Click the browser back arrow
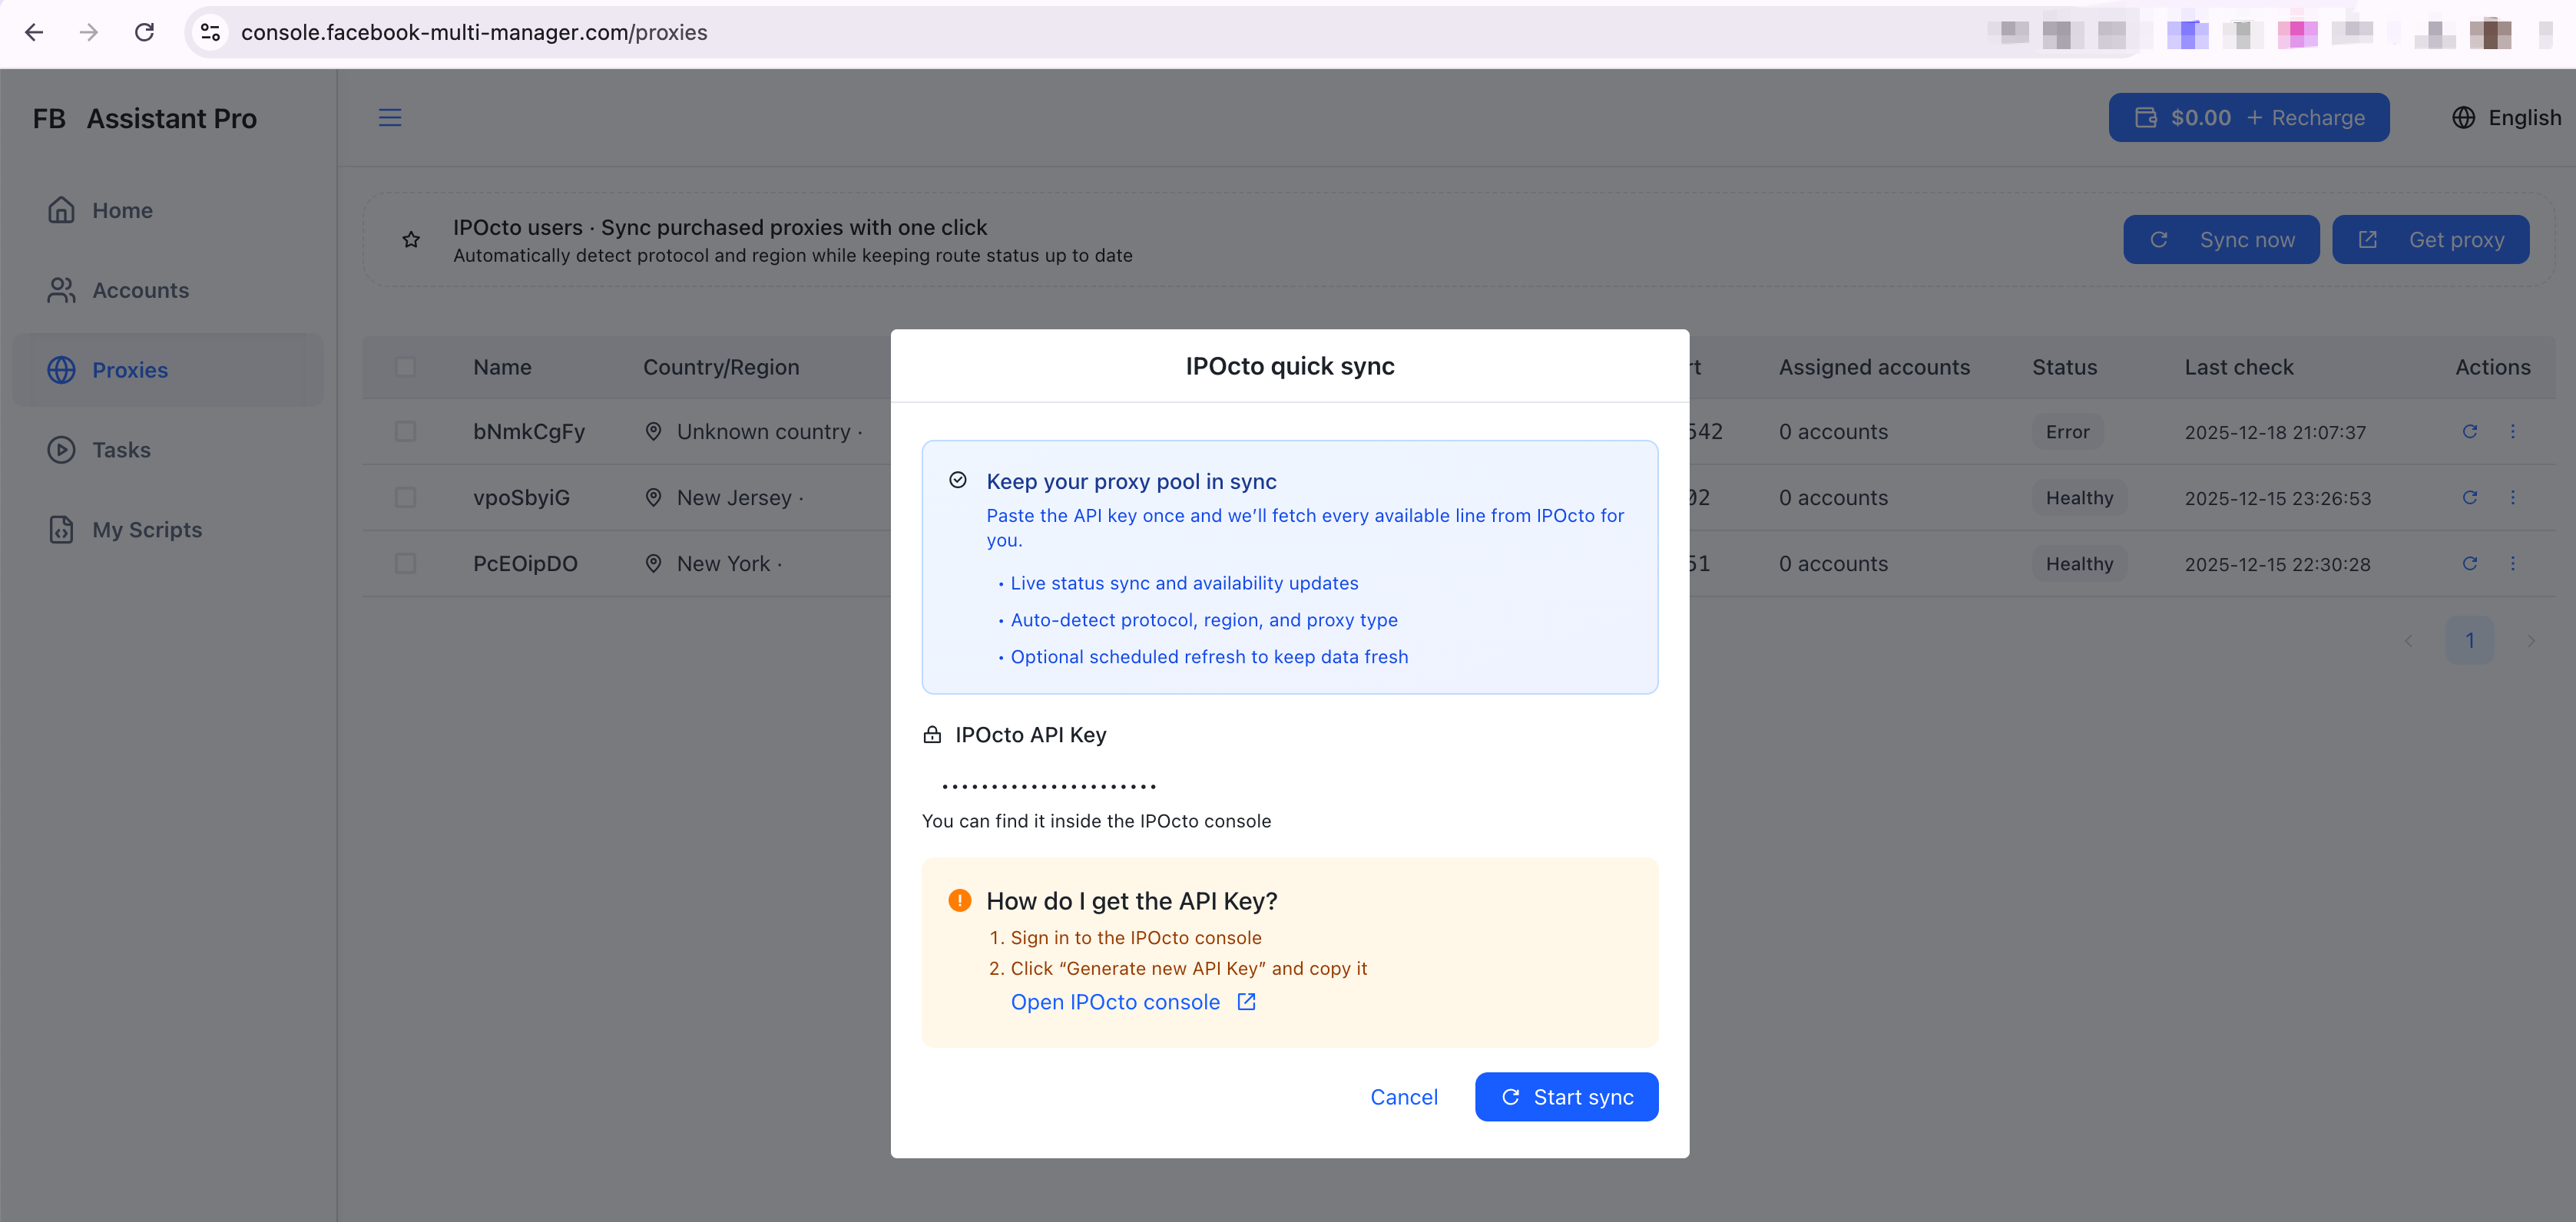This screenshot has height=1222, width=2576. pos(34,32)
